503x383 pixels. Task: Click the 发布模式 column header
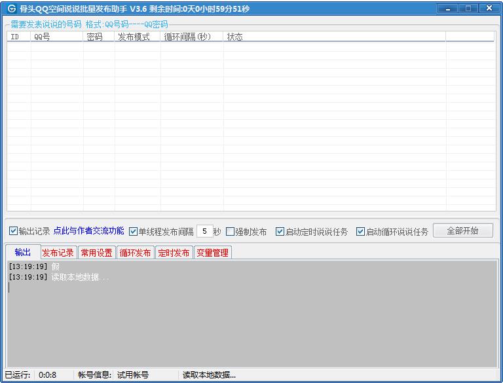click(x=138, y=37)
